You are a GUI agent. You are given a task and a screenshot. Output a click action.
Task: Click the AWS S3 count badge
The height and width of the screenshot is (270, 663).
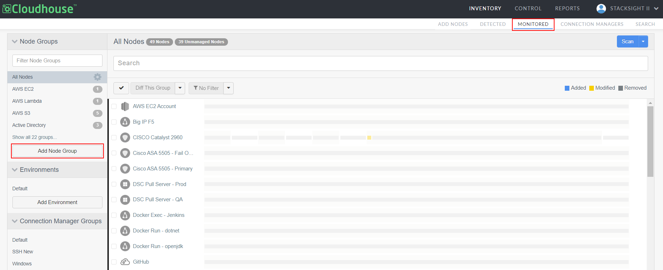[97, 113]
